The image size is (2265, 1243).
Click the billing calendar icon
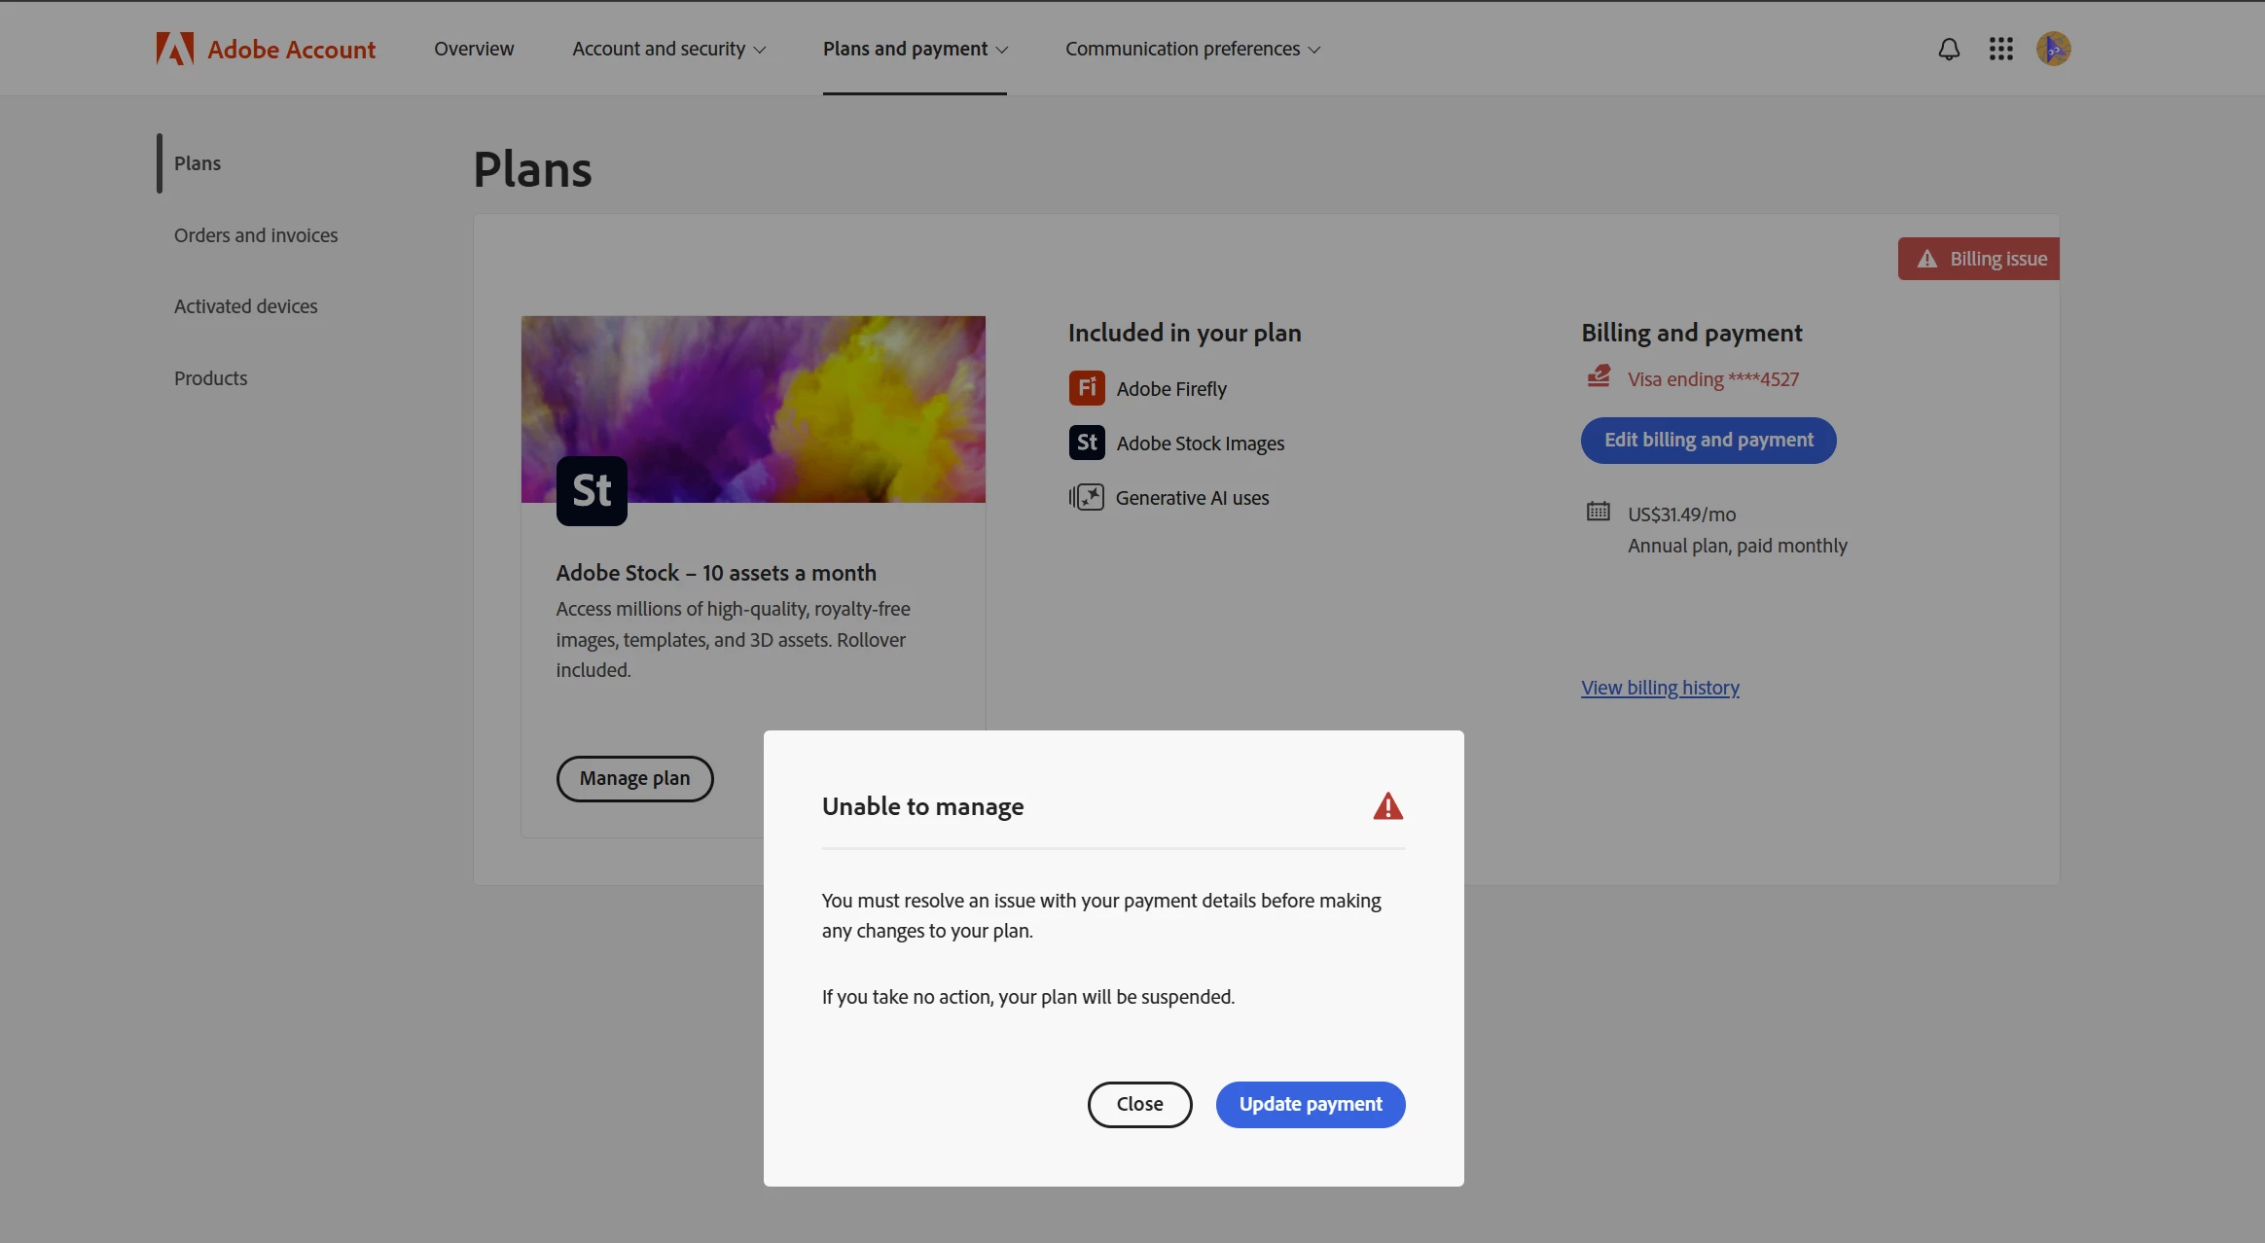click(x=1599, y=512)
